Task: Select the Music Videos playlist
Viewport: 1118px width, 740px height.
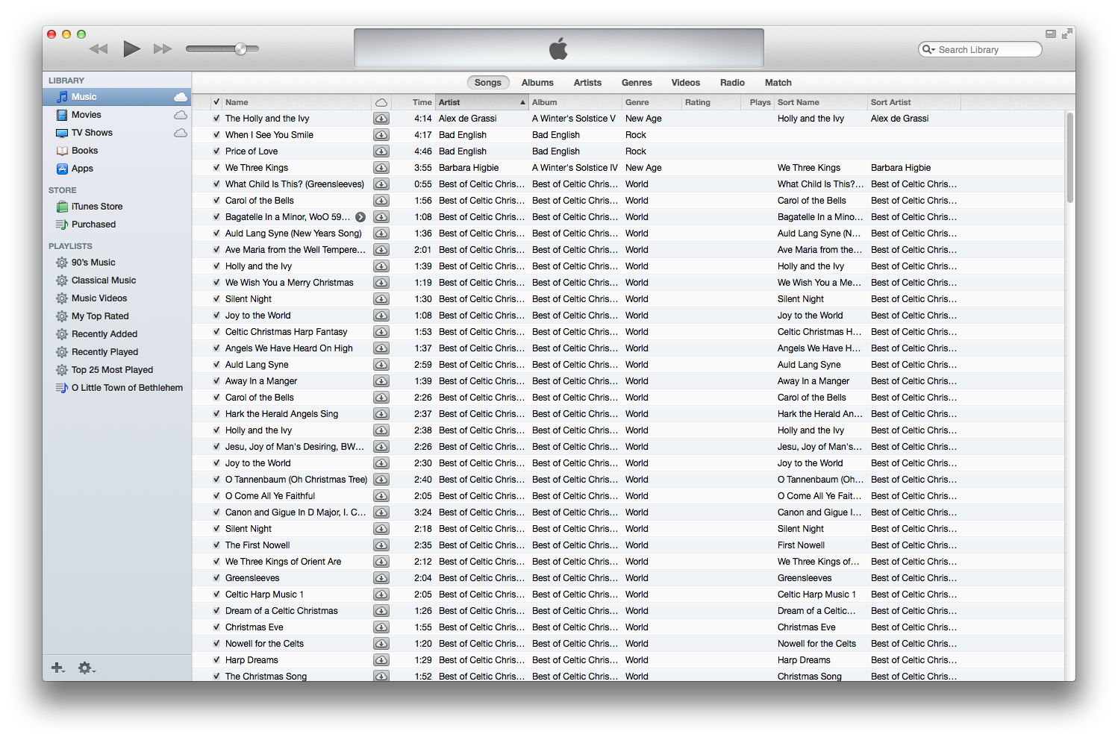Action: pyautogui.click(x=99, y=298)
